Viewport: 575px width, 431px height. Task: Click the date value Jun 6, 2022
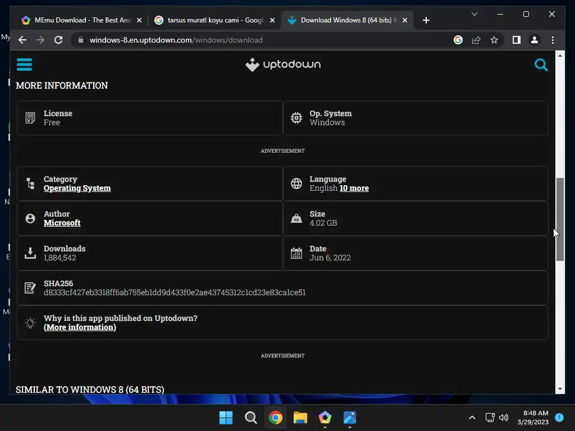(330, 258)
